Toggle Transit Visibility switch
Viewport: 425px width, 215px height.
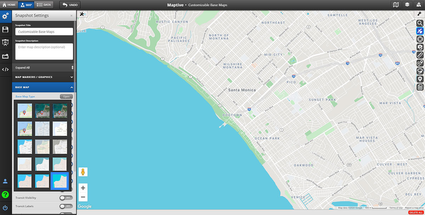[66, 198]
